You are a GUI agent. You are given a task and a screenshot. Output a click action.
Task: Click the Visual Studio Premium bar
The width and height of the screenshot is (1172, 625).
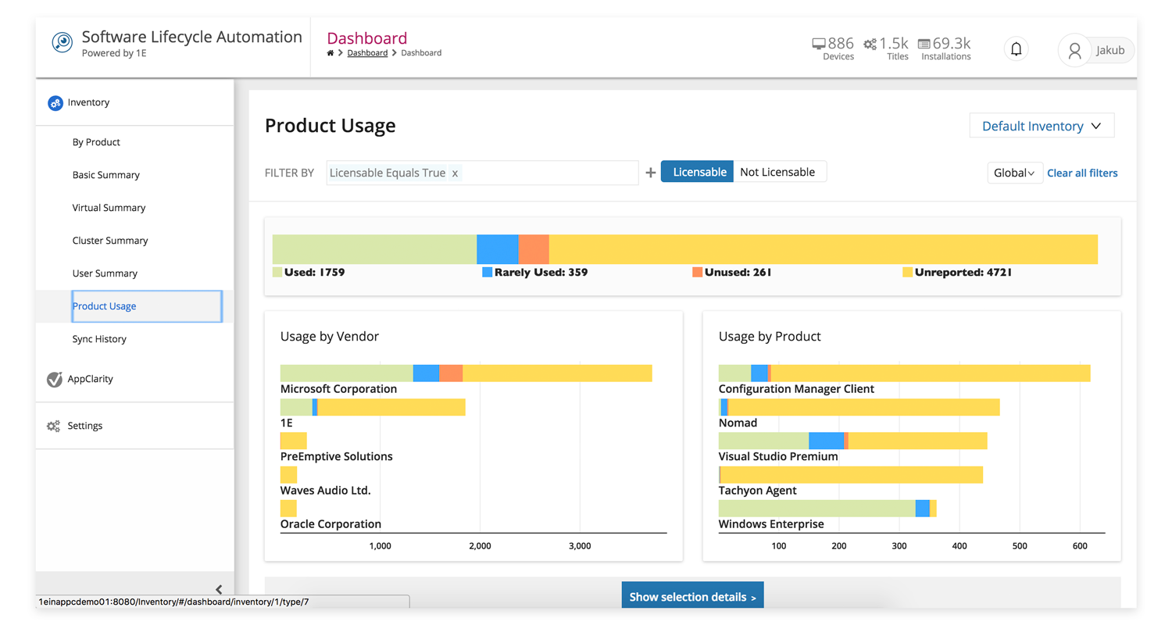point(853,441)
